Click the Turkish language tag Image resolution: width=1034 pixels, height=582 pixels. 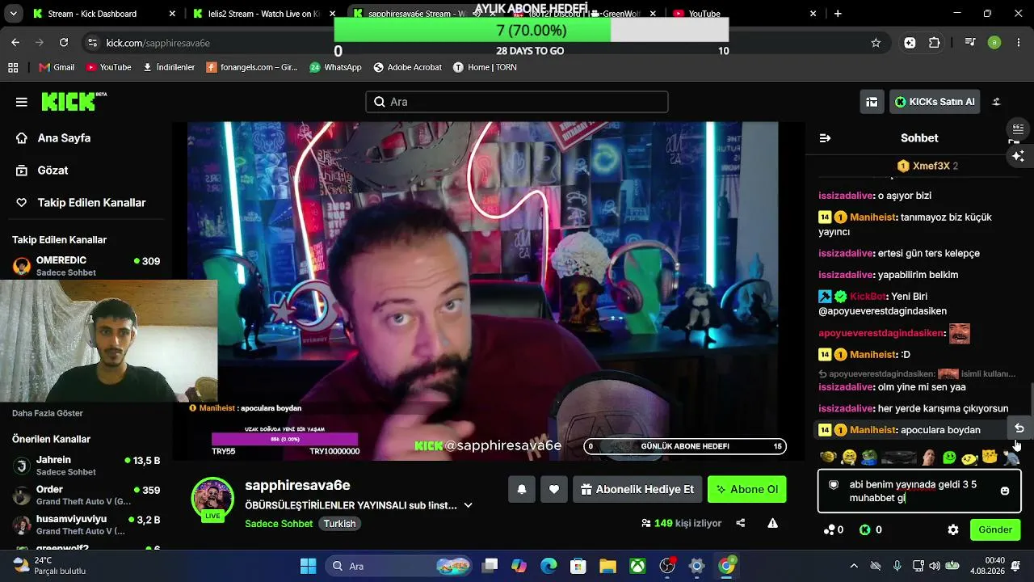click(339, 524)
